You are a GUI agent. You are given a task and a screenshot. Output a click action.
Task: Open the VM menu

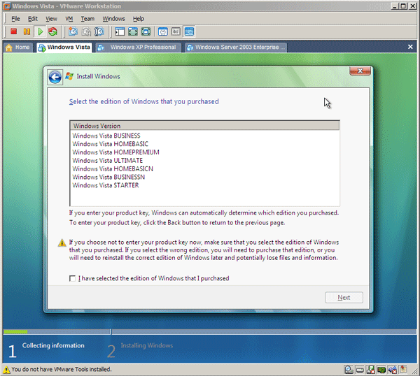(x=69, y=19)
